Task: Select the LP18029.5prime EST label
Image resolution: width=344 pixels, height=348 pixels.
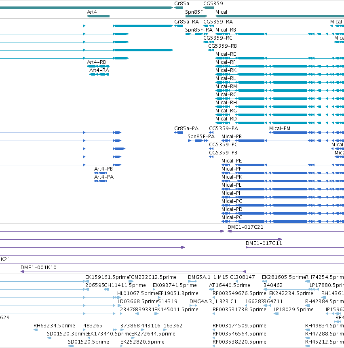Action: tap(293, 310)
